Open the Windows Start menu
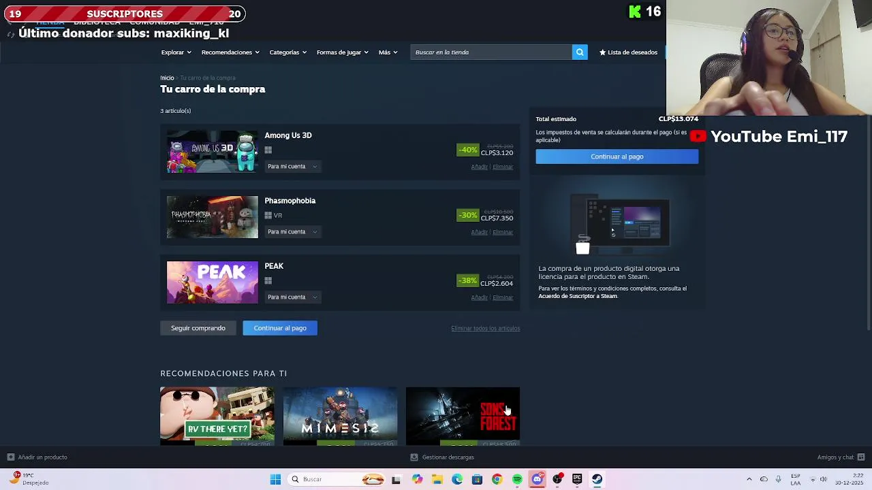 pos(275,480)
